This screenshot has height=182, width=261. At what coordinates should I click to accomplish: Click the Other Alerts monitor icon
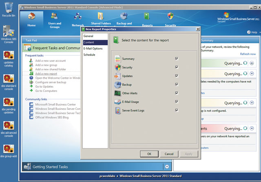click(118, 93)
